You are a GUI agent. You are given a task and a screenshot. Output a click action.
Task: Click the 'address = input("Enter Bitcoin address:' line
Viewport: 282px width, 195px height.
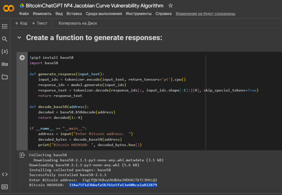(x=85, y=134)
